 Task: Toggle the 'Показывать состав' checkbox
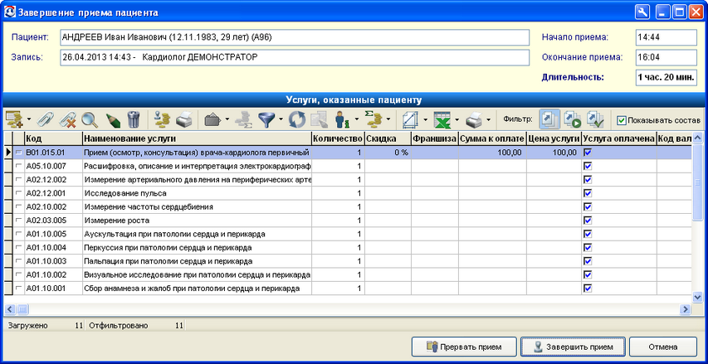tap(622, 120)
